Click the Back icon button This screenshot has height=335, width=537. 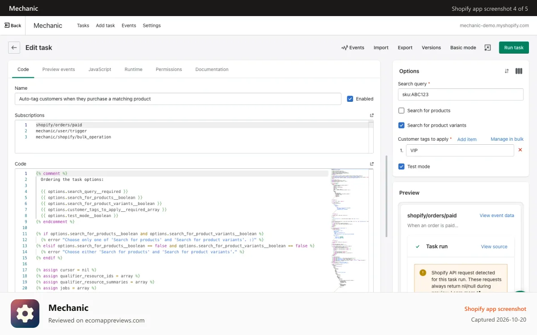[x=13, y=25]
